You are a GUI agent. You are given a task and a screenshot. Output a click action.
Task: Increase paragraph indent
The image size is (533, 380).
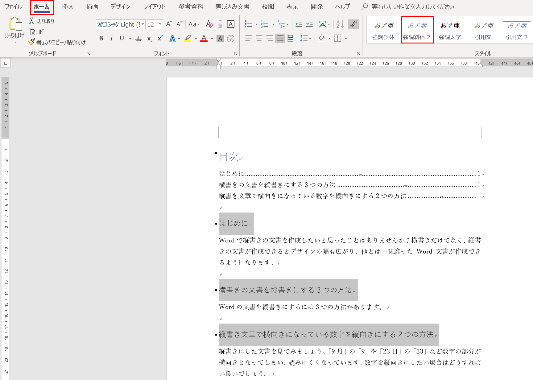click(x=309, y=24)
